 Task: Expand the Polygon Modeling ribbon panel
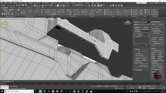click(x=10, y=16)
